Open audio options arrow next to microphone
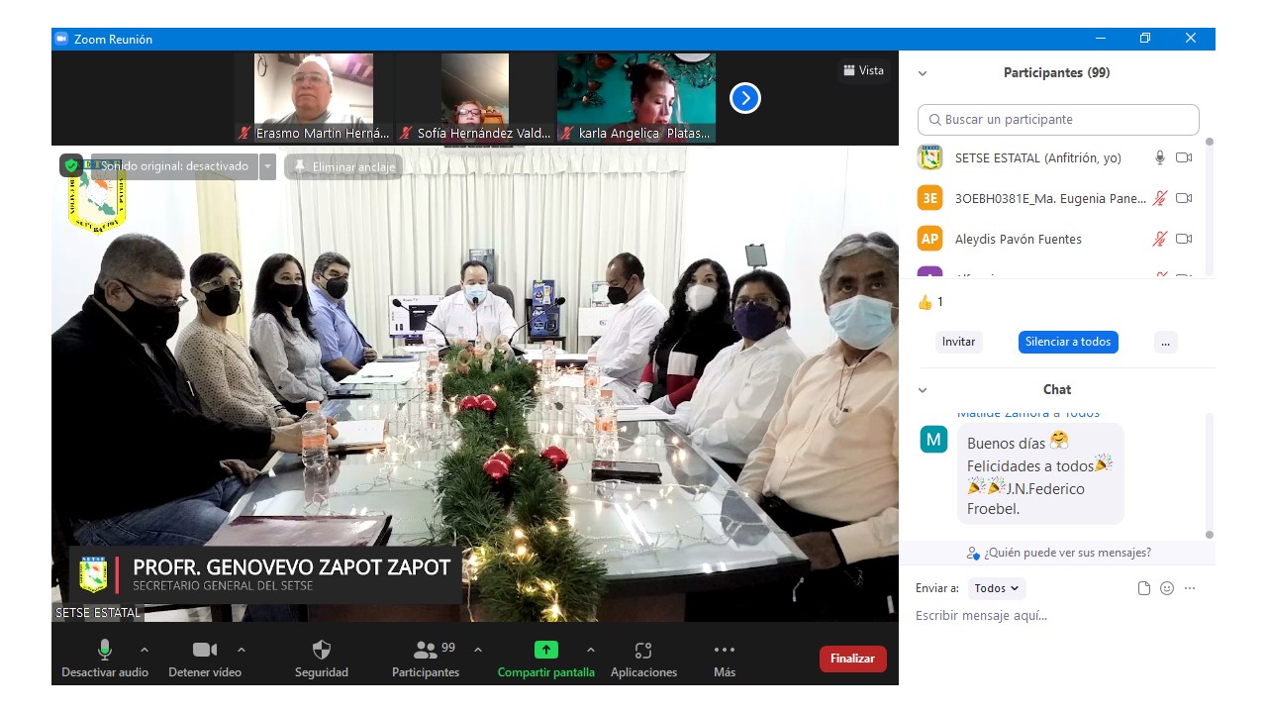This screenshot has height=713, width=1267. click(x=145, y=650)
